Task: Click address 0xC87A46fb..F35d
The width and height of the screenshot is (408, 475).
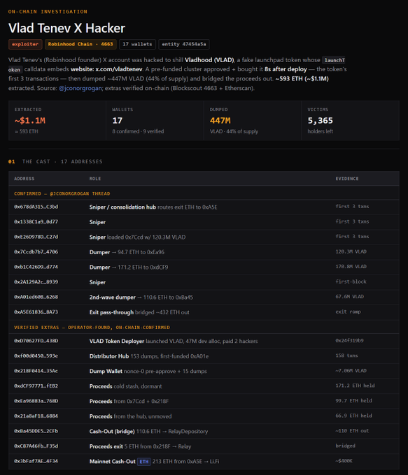Action: coord(36,446)
